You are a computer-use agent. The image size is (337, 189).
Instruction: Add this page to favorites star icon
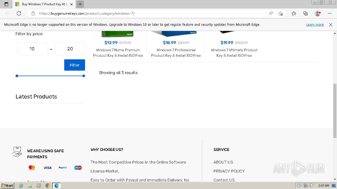click(x=280, y=13)
